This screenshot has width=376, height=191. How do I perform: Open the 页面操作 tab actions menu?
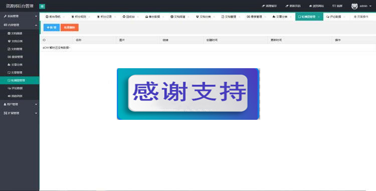click(361, 17)
